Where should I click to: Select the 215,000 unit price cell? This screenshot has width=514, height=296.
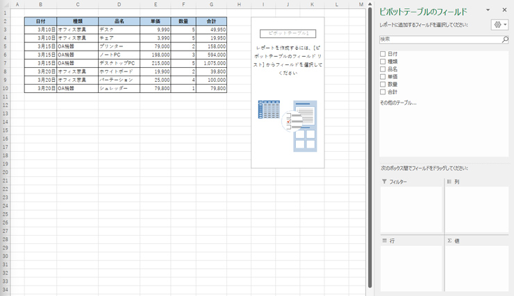pos(156,63)
